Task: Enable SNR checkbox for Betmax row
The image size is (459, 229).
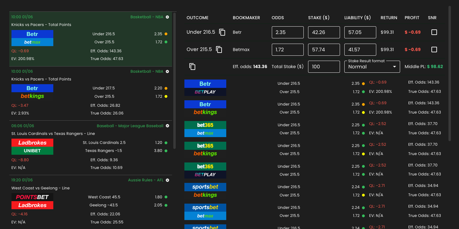Action: (x=434, y=50)
